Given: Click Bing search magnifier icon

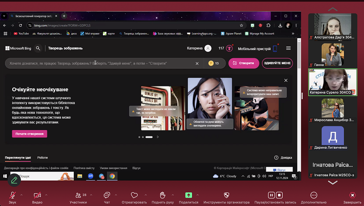Looking at the screenshot, I should [x=38, y=48].
